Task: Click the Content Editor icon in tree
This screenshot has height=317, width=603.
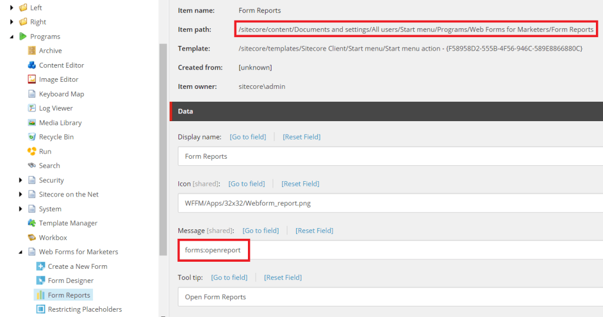Action: pos(32,65)
